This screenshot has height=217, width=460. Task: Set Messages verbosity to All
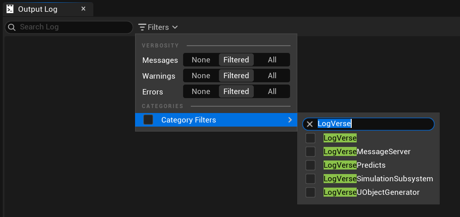[x=272, y=60]
